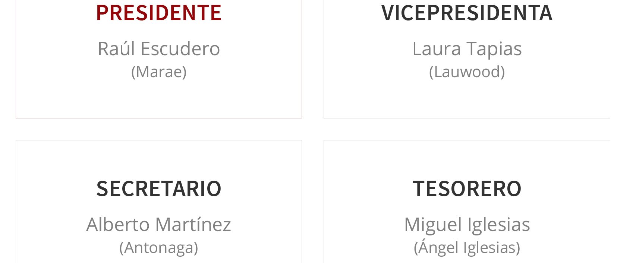Click the red PRESIDENTE heading
Image resolution: width=633 pixels, height=263 pixels.
coord(159,12)
